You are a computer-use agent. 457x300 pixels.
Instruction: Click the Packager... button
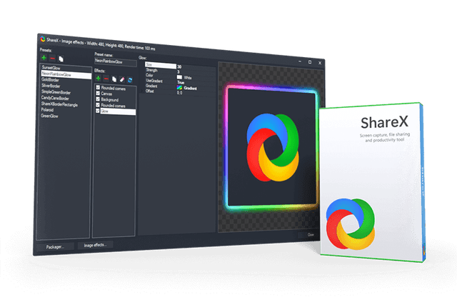coord(55,247)
